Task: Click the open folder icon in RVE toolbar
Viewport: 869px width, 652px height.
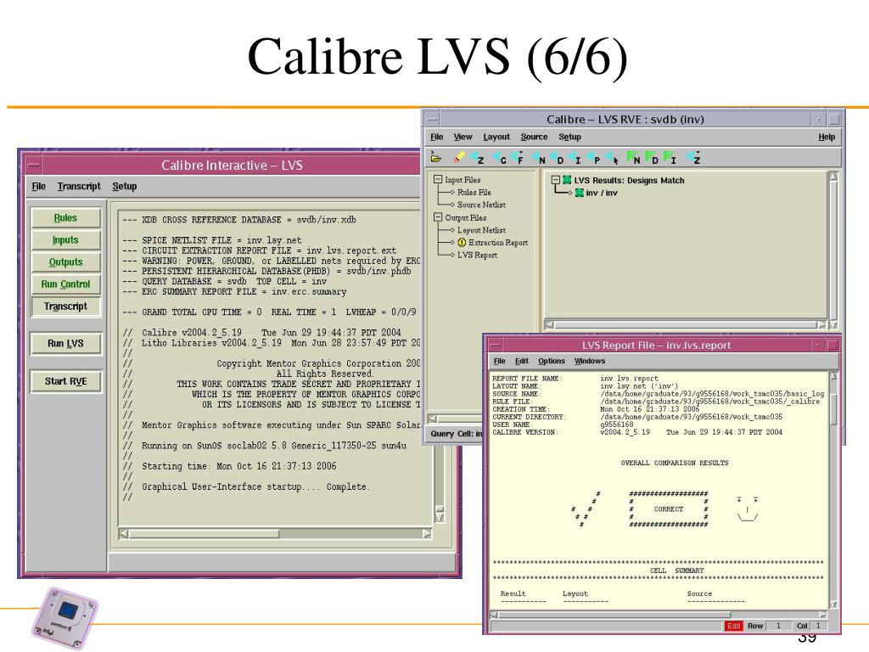Action: click(x=436, y=158)
